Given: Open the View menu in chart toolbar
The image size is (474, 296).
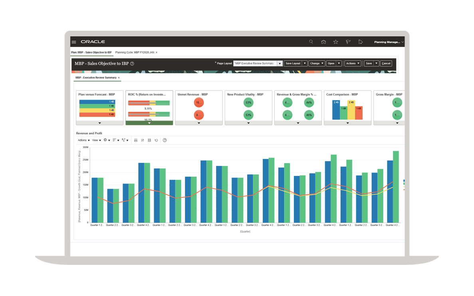Looking at the screenshot, I should (x=96, y=140).
